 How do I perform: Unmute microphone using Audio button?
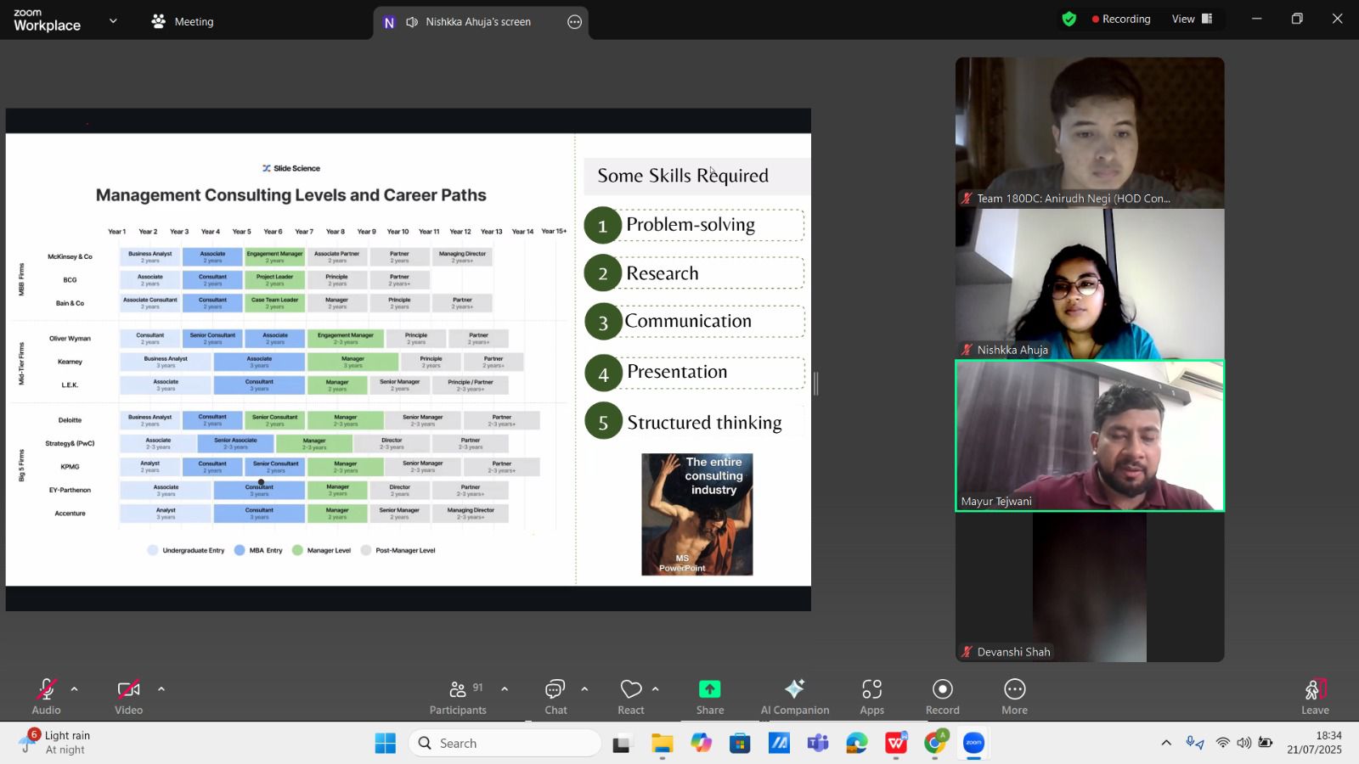(46, 697)
